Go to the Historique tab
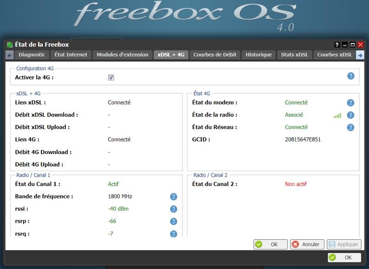 [x=259, y=55]
